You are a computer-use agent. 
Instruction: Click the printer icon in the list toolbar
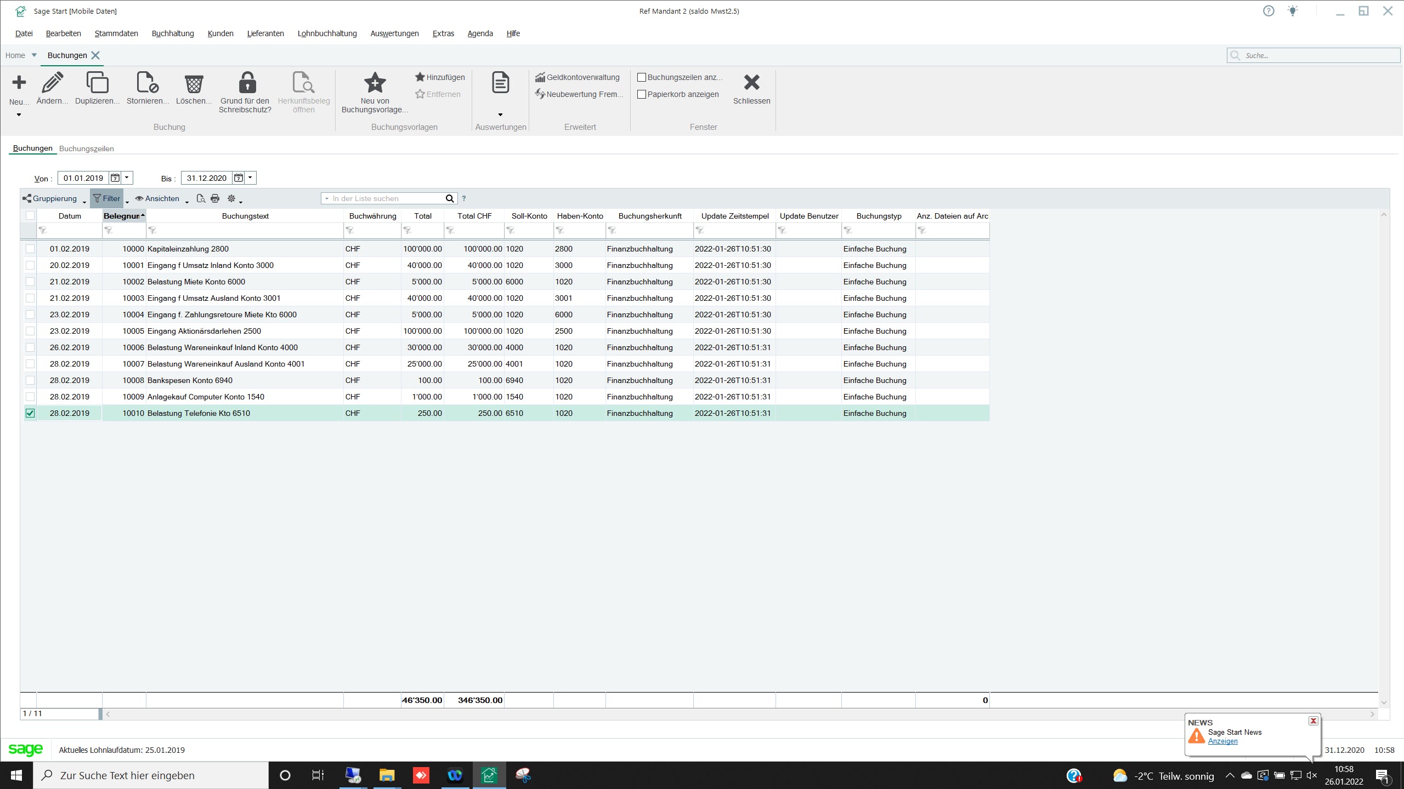pos(215,198)
